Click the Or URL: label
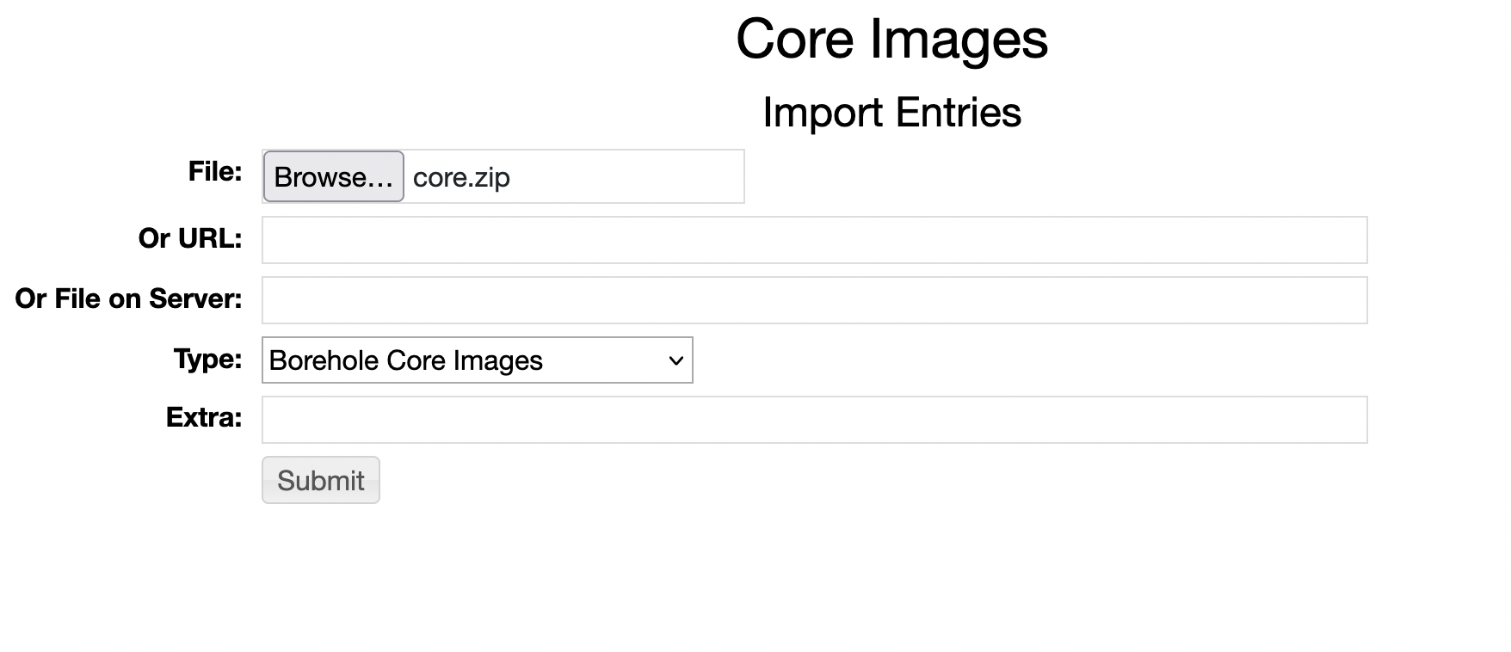This screenshot has width=1511, height=652. coord(190,238)
